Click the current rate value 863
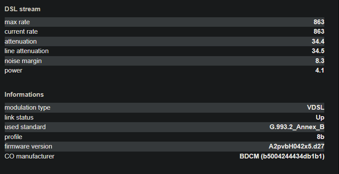This screenshot has height=174, width=339. tap(319, 32)
